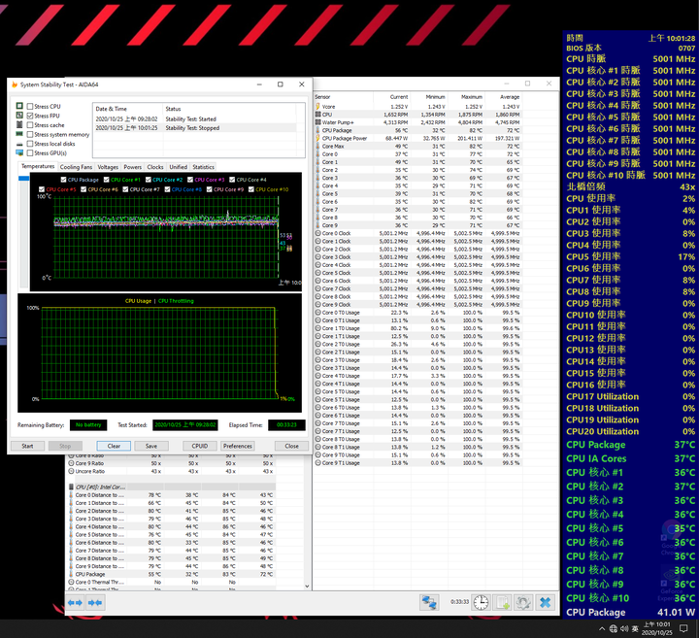Click the FPU icon beside Stress FPU
The image size is (699, 638).
click(x=19, y=115)
